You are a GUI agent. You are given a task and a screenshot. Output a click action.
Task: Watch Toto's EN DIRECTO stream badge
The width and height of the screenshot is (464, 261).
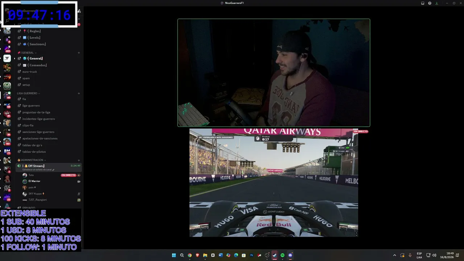(69, 175)
